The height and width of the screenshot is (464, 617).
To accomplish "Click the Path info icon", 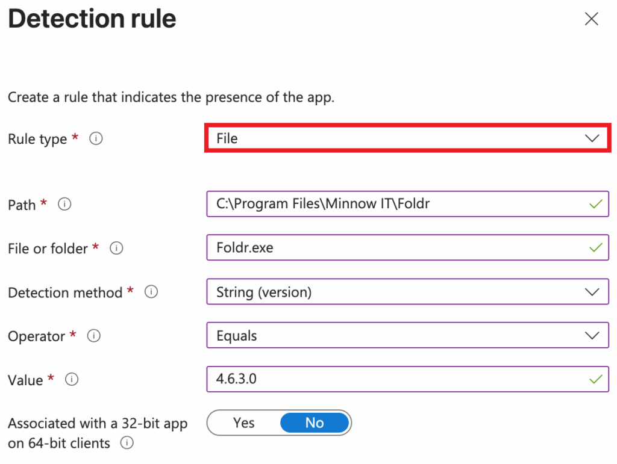I will 64,204.
